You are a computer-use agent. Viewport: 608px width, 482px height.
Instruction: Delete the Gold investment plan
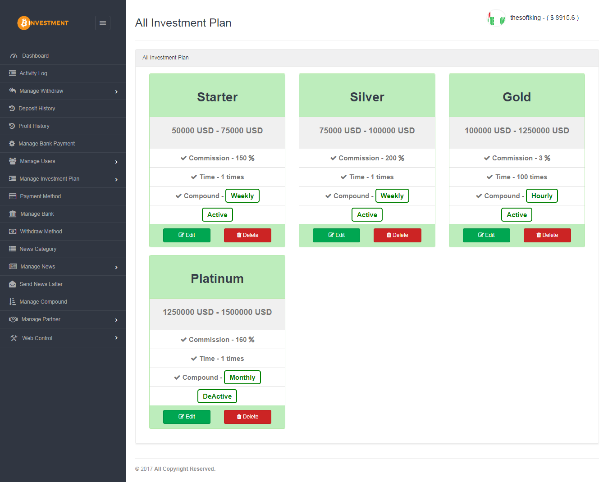point(547,235)
